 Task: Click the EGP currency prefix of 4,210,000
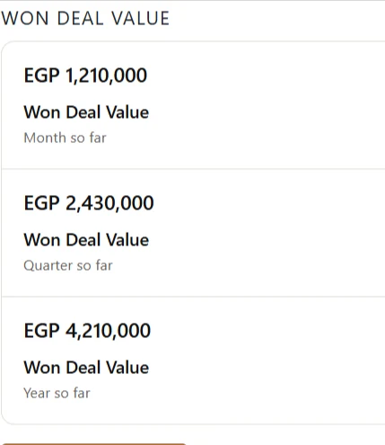point(41,331)
